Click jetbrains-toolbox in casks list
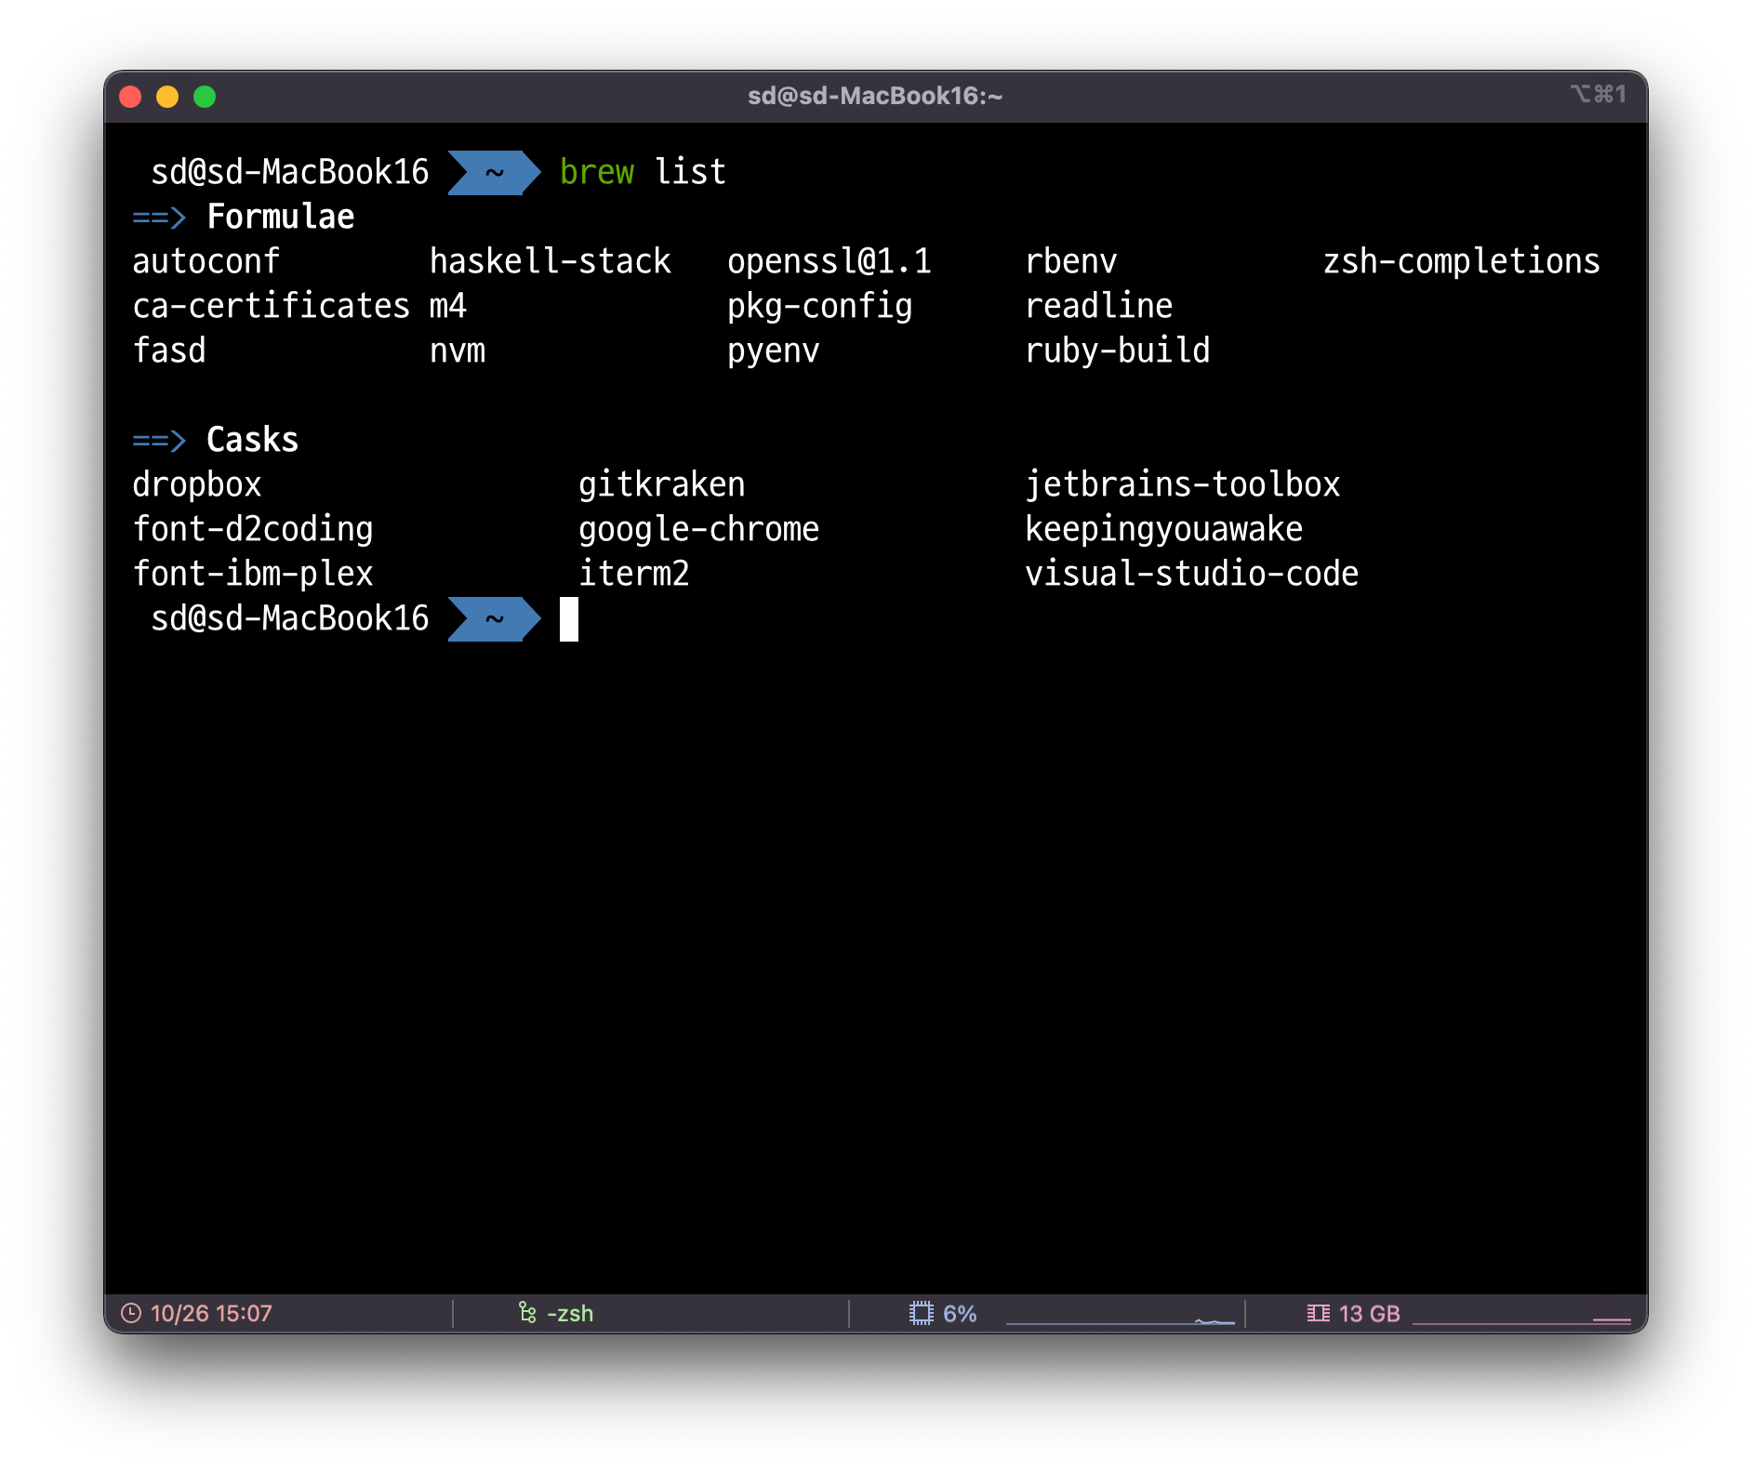1752x1471 pixels. [1182, 484]
